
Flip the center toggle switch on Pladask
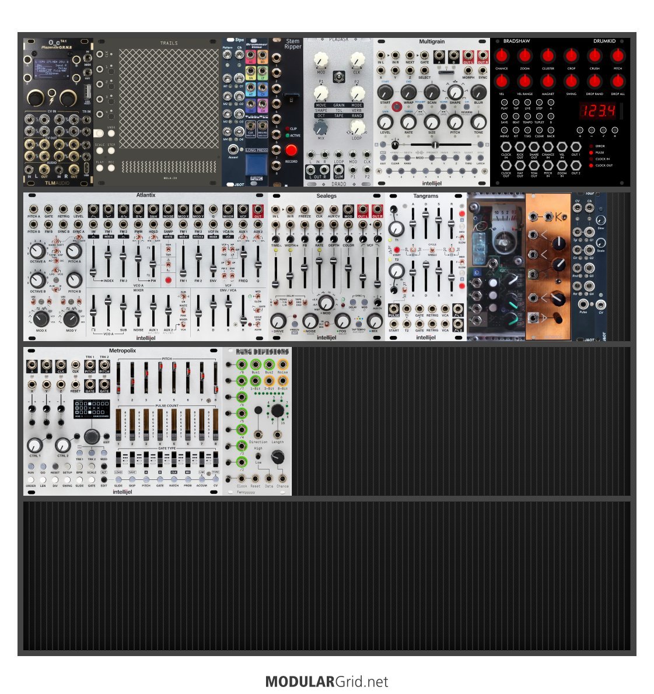(x=339, y=76)
